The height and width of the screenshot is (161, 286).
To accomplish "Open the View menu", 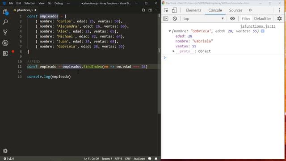I will click(42, 3).
